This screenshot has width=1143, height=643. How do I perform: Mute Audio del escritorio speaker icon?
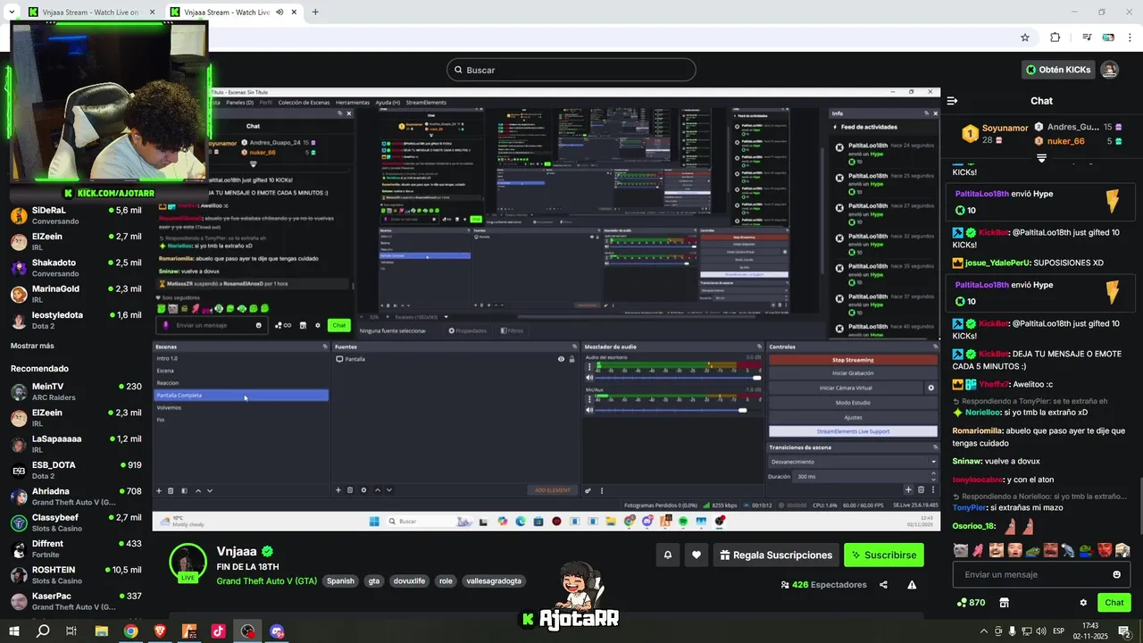click(588, 377)
